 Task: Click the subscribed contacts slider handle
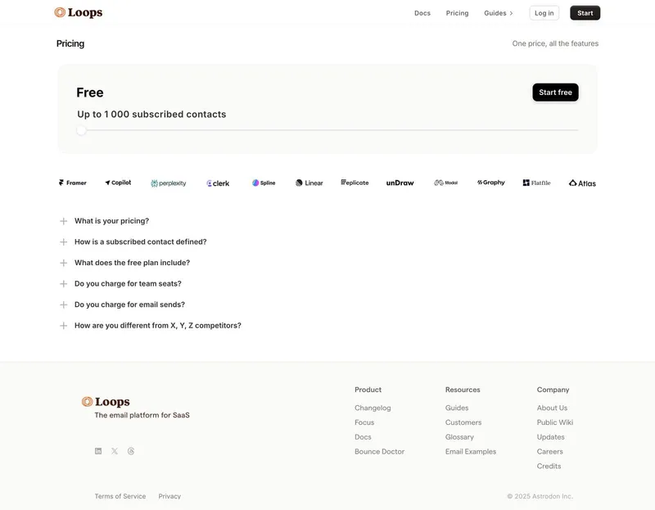pyautogui.click(x=81, y=130)
